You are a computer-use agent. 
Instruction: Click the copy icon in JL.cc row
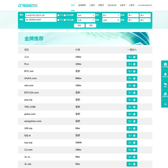point(134,157)
